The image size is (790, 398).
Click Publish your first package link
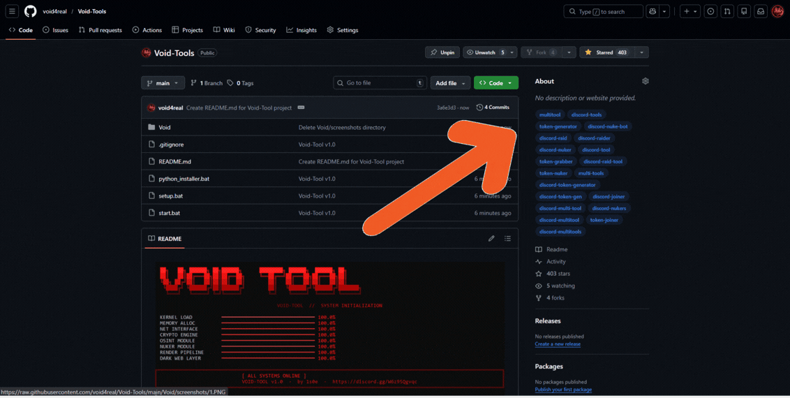[563, 390]
